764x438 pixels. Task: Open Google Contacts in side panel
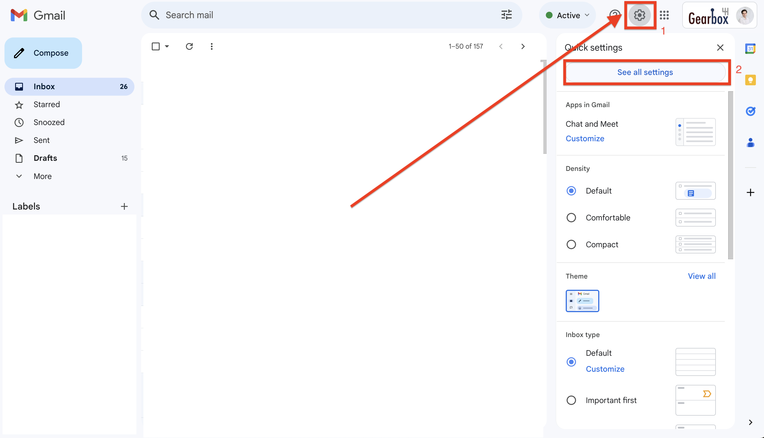(x=751, y=143)
